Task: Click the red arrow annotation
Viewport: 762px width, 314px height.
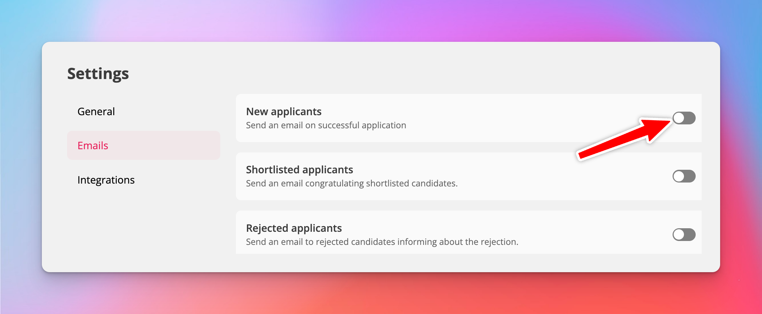Action: tap(624, 139)
